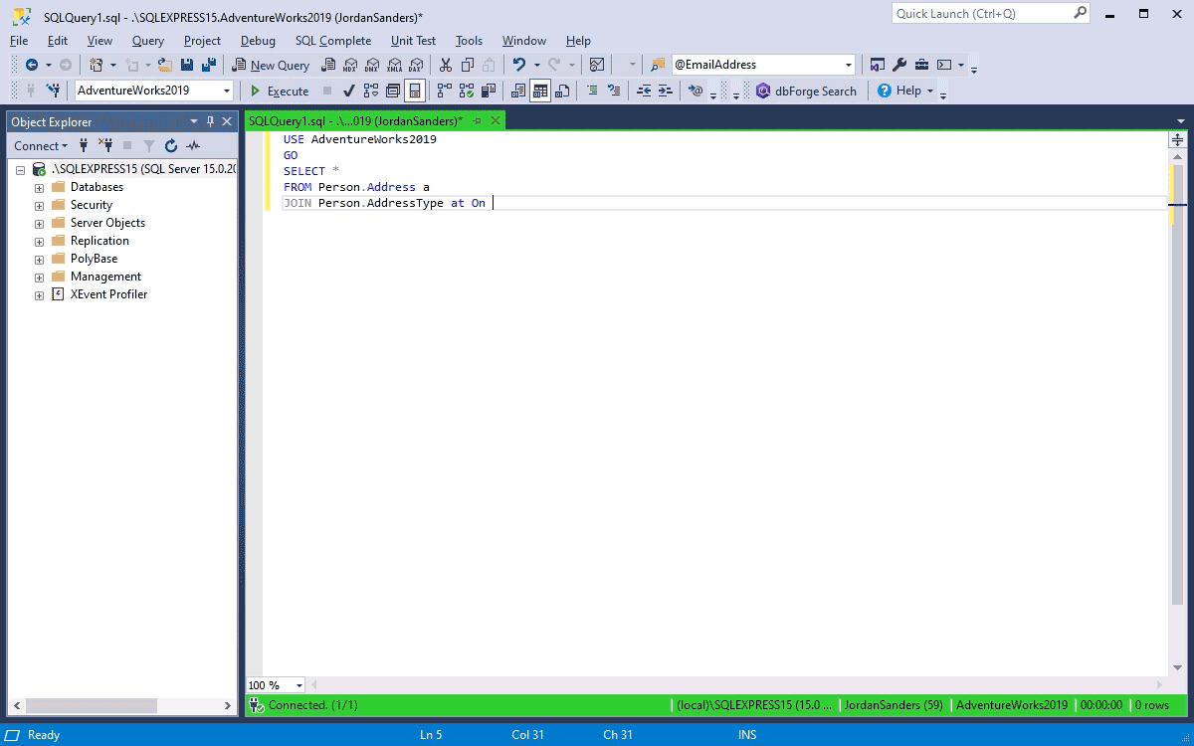Image resolution: width=1194 pixels, height=746 pixels.
Task: Expand the Databases node in the tree
Action: tap(39, 187)
